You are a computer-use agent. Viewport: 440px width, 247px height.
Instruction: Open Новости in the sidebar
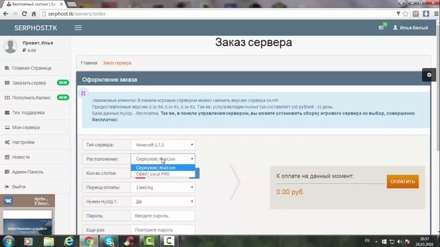coord(21,157)
